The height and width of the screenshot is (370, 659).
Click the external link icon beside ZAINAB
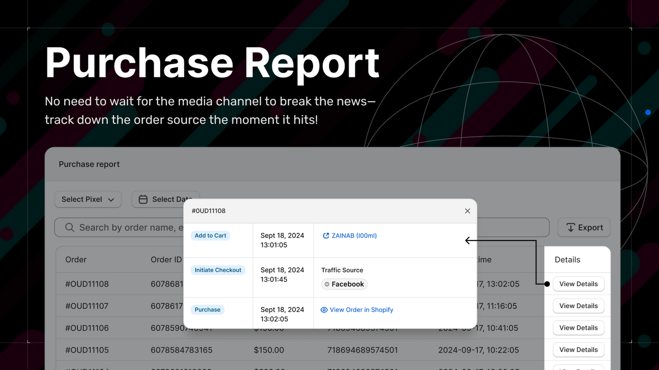[x=326, y=235]
